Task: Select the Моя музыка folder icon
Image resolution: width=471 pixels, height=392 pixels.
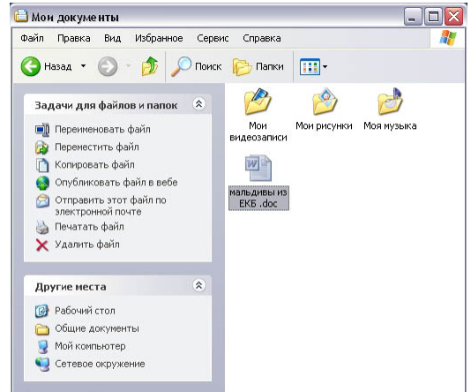Action: click(x=390, y=102)
